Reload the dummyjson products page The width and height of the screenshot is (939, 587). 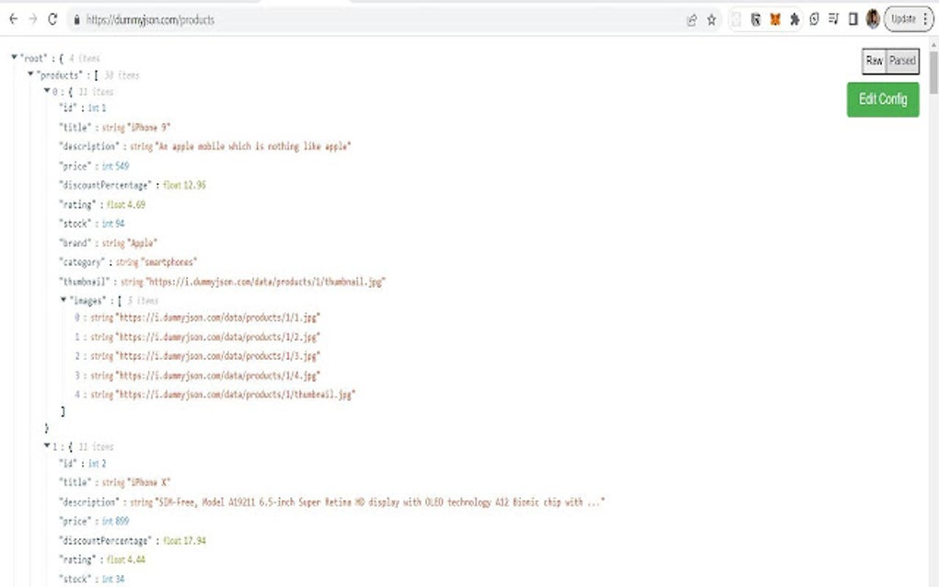coord(52,19)
